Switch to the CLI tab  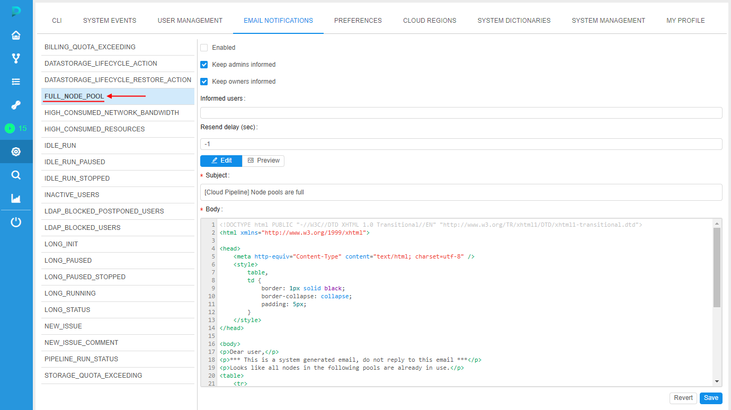pos(57,21)
